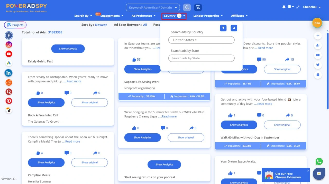329x184 pixels.
Task: Focus the Search ads by State field
Action: (201, 58)
